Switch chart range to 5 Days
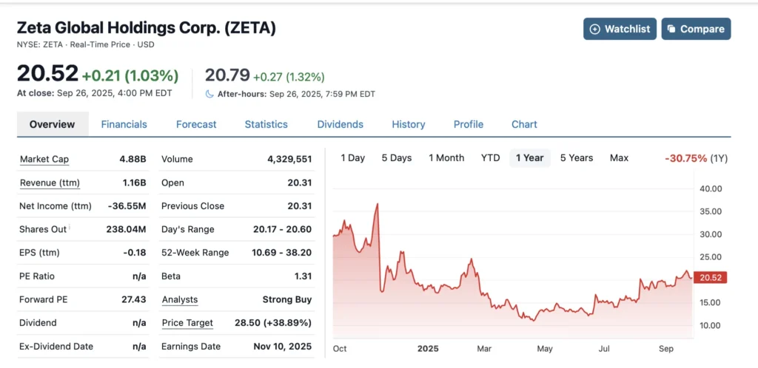The width and height of the screenshot is (758, 368). pos(396,157)
